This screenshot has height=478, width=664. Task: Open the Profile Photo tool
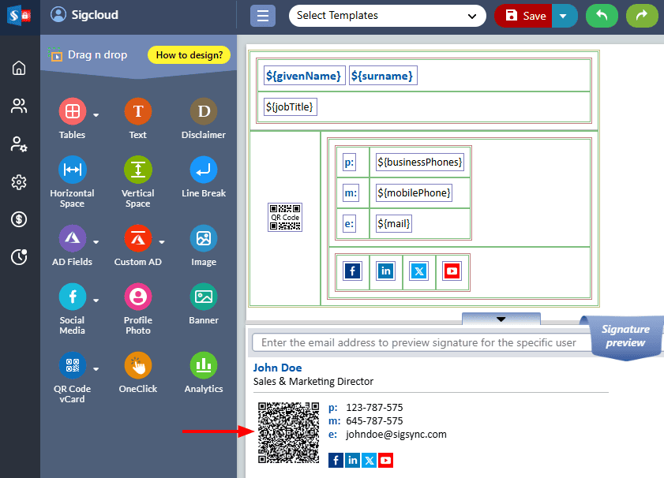coord(137,296)
